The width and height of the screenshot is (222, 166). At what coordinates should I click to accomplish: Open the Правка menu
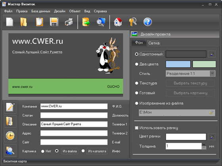(22, 11)
